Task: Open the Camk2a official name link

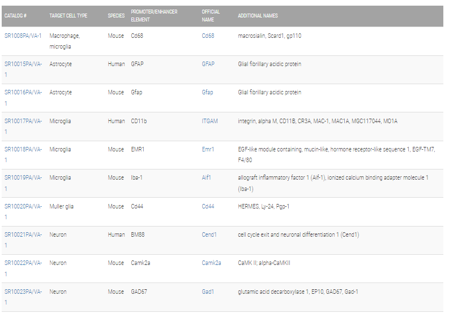Action: pyautogui.click(x=211, y=263)
